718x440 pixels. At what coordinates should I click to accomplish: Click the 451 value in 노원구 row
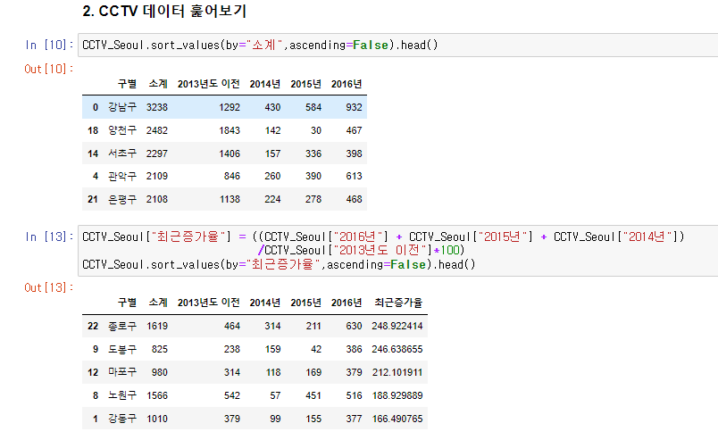[x=313, y=395]
